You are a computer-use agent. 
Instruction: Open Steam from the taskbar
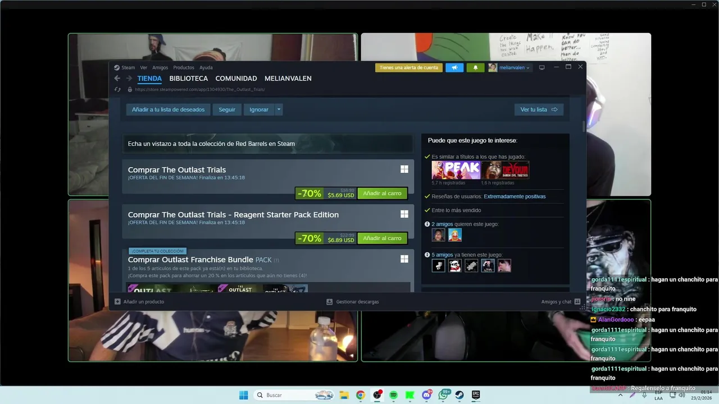(x=459, y=395)
